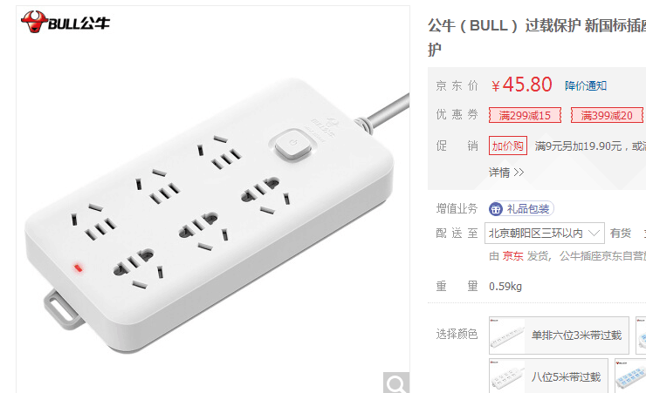
Task: Click the dropdown arrow in delivery selector
Action: pos(594,233)
